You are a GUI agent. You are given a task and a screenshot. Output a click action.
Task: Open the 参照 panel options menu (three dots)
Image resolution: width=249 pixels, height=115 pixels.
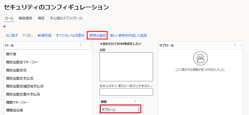(141, 102)
